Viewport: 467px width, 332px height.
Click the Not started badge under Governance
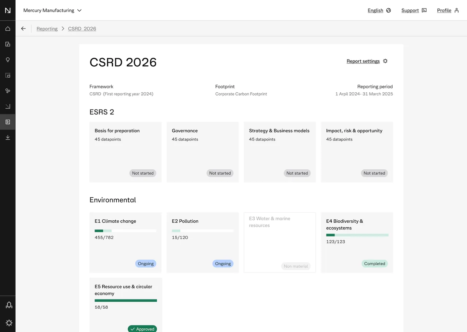[220, 173]
